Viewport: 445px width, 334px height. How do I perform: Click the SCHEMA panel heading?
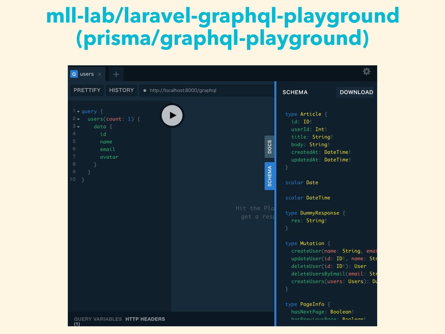point(295,92)
